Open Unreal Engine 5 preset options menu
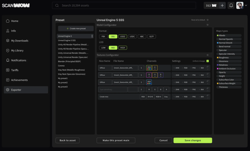Screen dimensions: 250x151 pos(92,36)
